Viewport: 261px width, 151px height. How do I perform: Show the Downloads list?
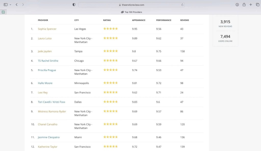click(237, 5)
